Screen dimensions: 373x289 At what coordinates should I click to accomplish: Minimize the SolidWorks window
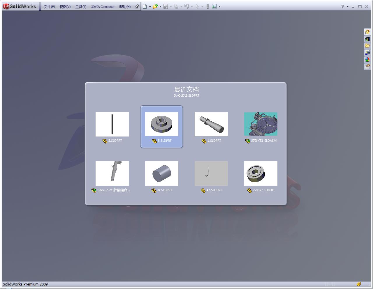353,6
